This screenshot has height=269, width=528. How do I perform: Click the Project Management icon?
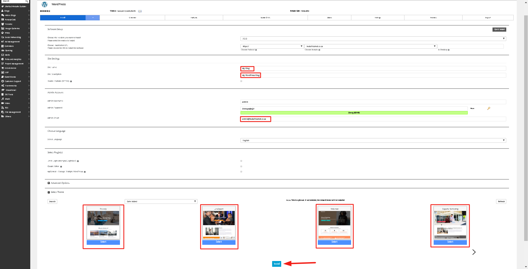tap(2, 64)
